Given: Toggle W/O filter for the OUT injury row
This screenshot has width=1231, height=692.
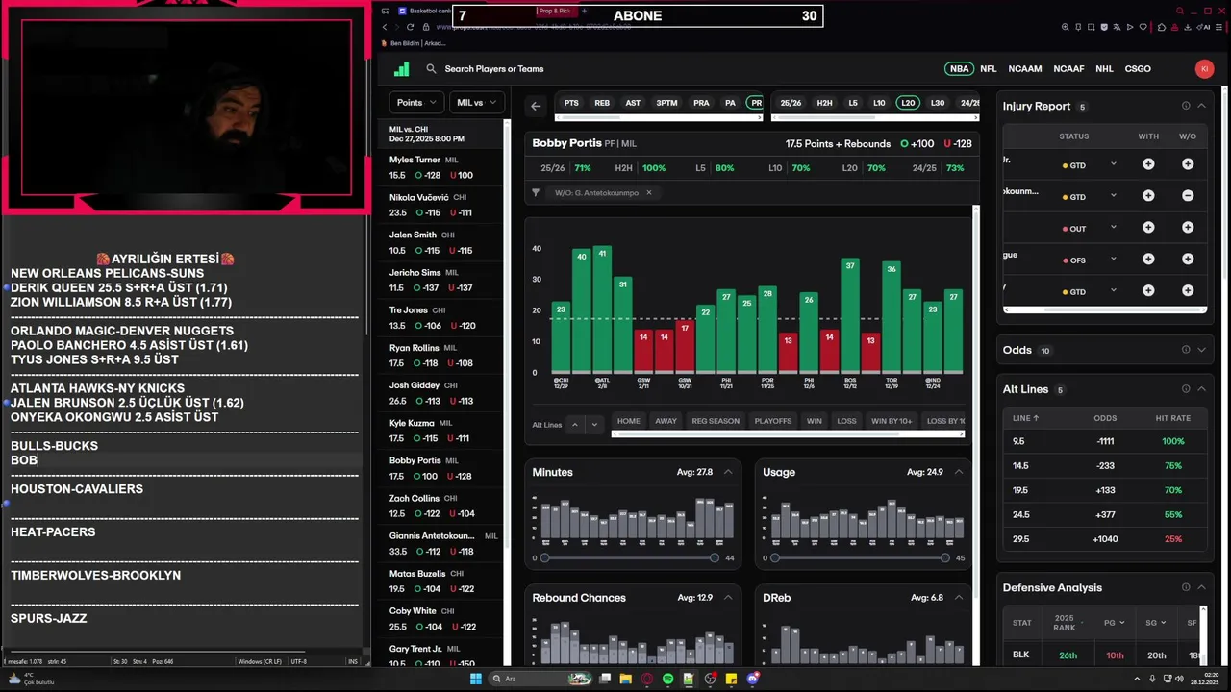Looking at the screenshot, I should pos(1188,228).
